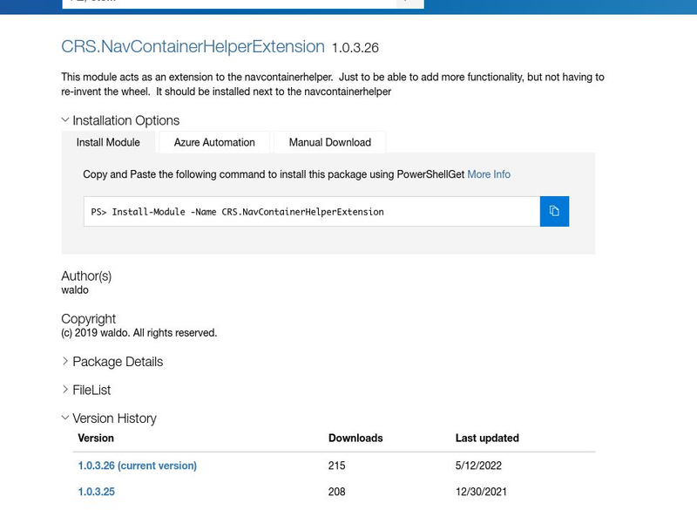The width and height of the screenshot is (697, 510).
Task: Select the Install Module tab
Action: pyautogui.click(x=108, y=142)
